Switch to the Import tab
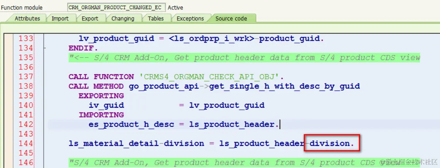The height and width of the screenshot is (168, 440). point(60,19)
